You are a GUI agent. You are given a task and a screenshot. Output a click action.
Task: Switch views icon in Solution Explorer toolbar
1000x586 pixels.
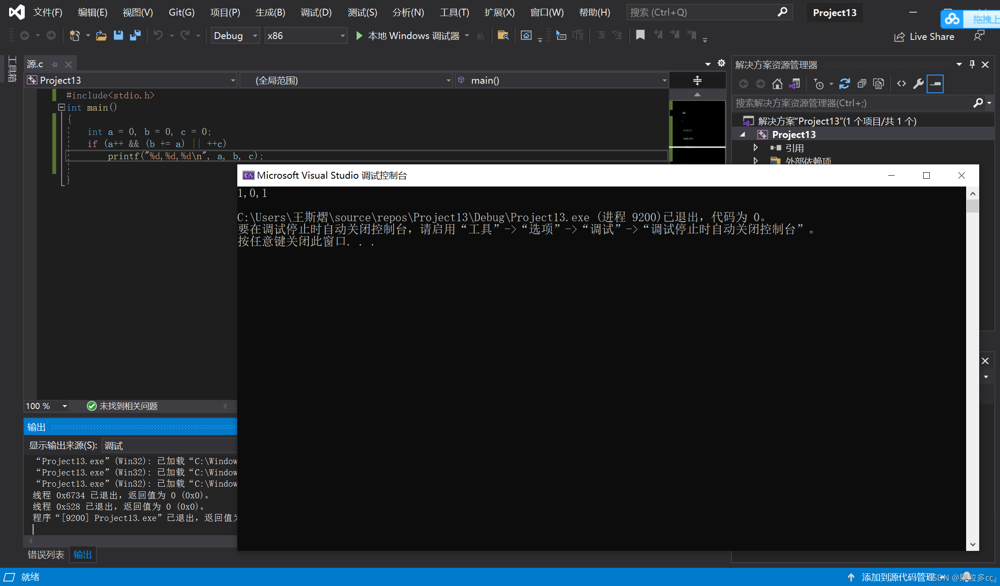point(795,84)
